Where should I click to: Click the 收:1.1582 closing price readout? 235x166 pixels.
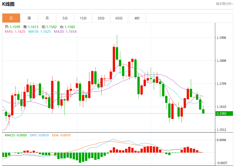click(x=68, y=27)
